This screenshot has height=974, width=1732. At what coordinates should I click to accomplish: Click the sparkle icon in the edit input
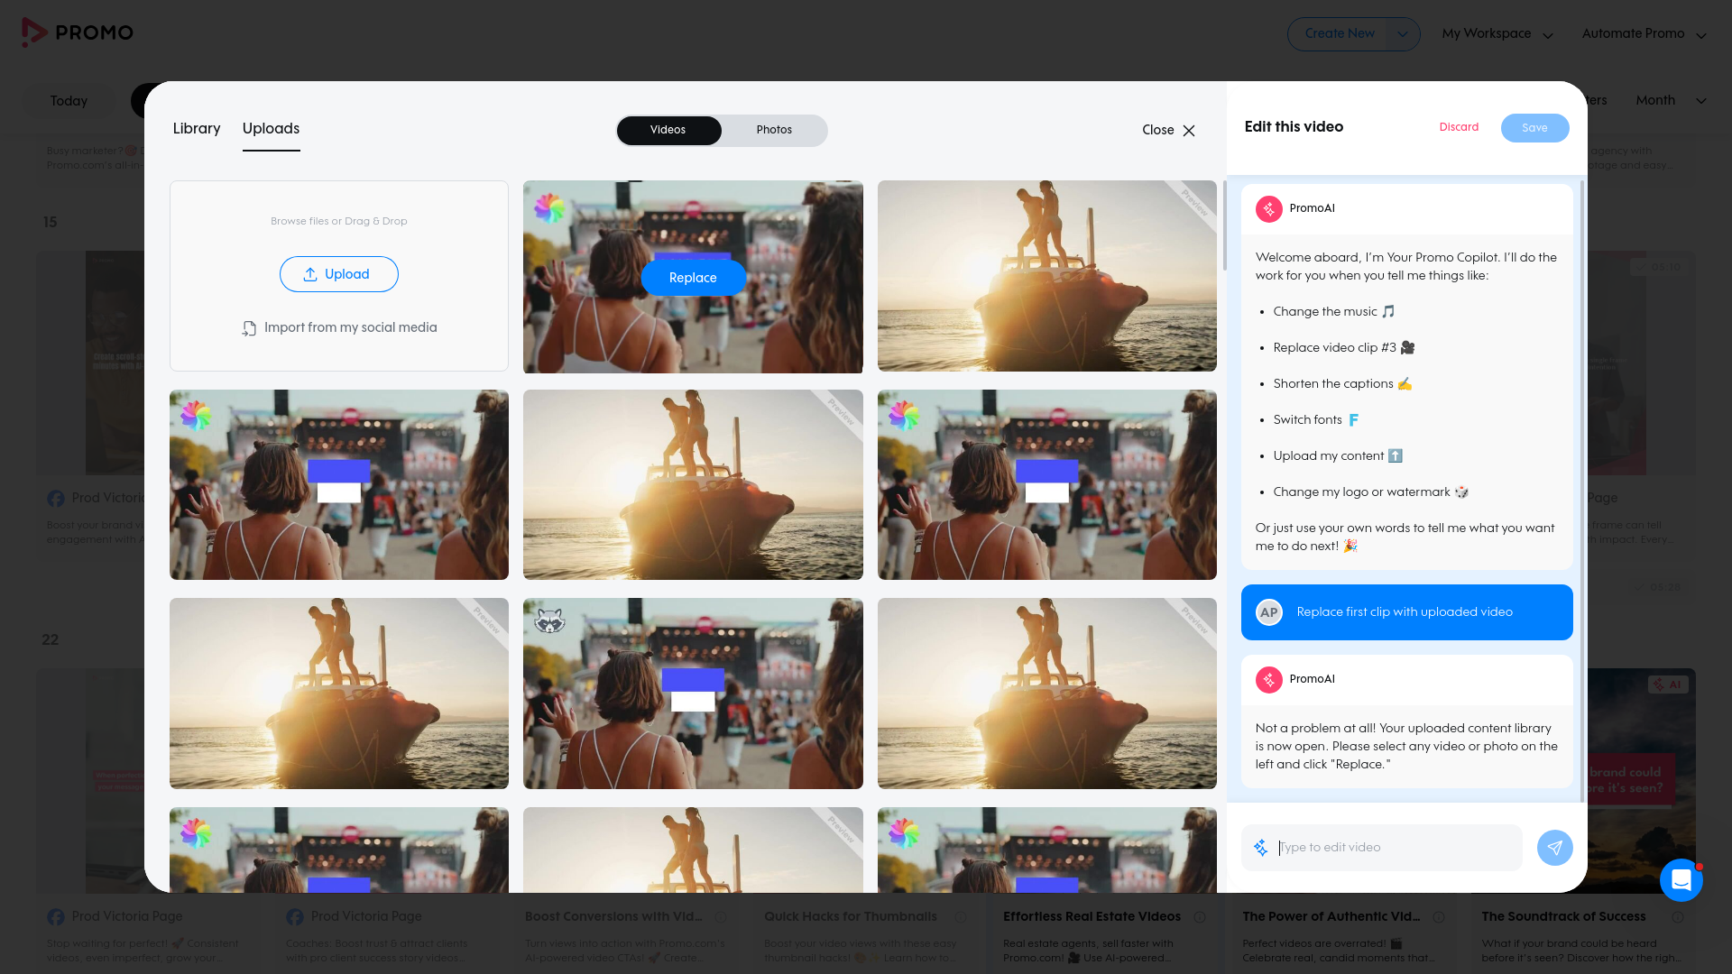coord(1260,848)
